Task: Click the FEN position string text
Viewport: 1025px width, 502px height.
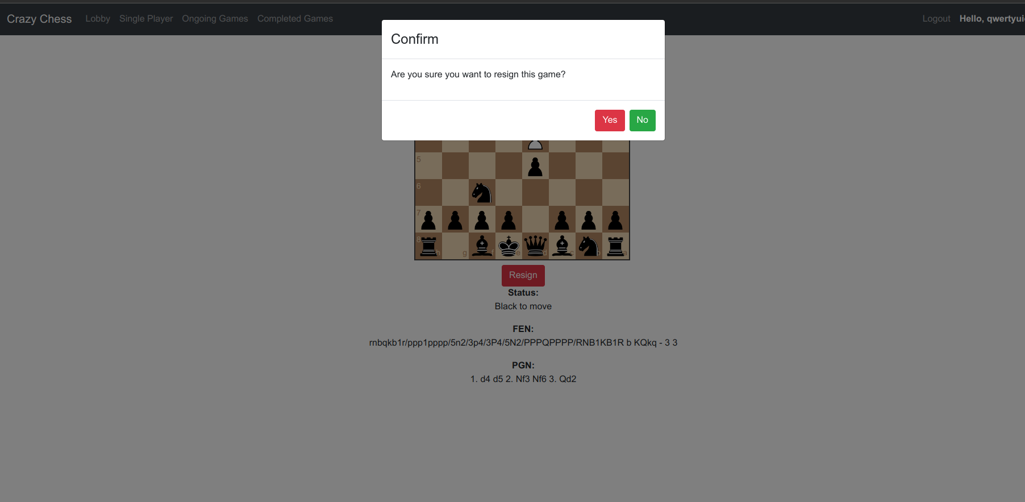Action: [523, 343]
